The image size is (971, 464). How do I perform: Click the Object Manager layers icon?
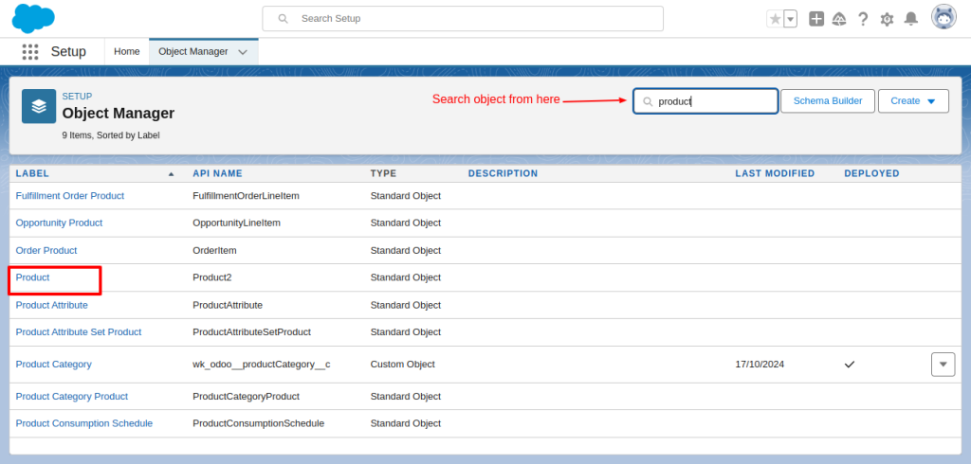coord(39,106)
